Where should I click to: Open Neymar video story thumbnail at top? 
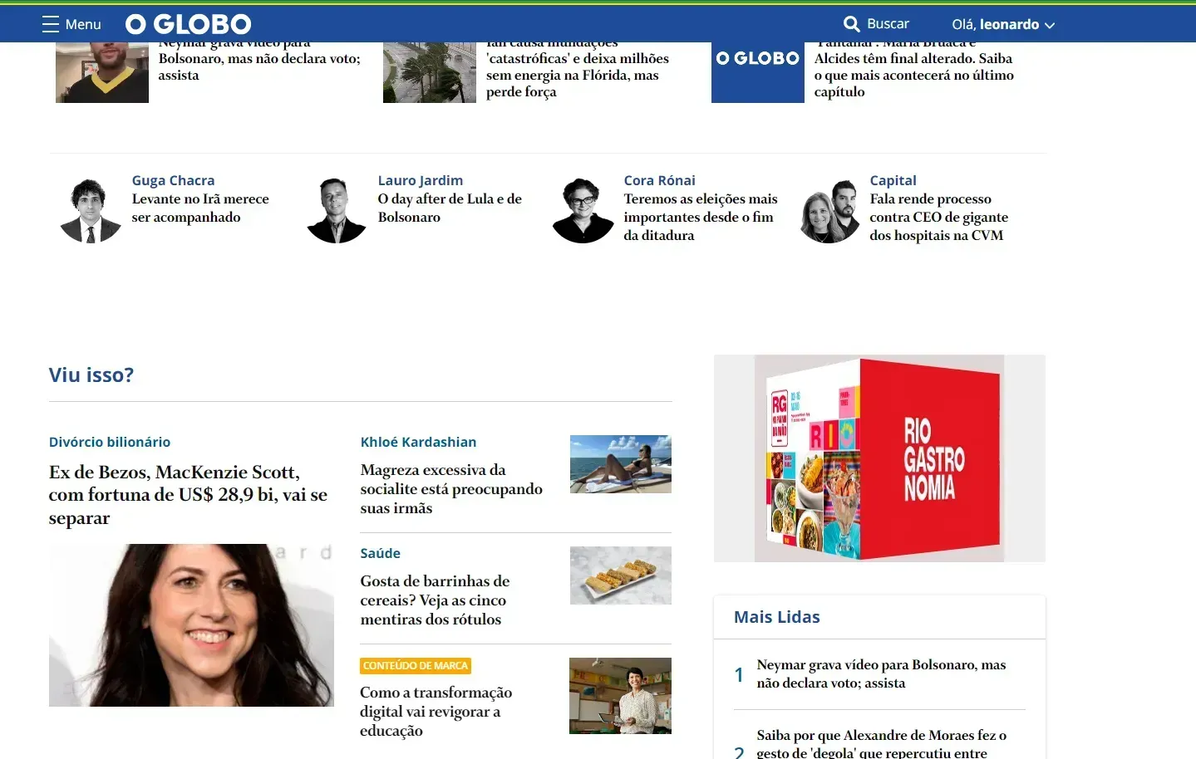pos(102,72)
